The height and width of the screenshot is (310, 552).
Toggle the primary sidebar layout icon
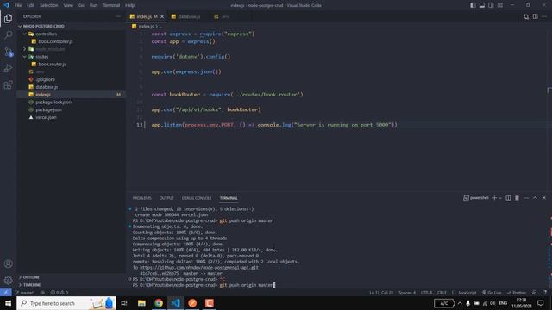pyautogui.click(x=473, y=5)
